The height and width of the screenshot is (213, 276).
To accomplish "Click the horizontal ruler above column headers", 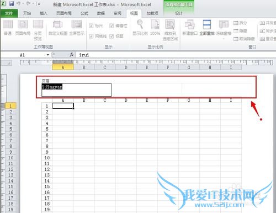I will [x=146, y=63].
